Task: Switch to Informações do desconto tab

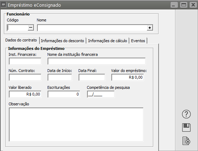Action: [62, 41]
